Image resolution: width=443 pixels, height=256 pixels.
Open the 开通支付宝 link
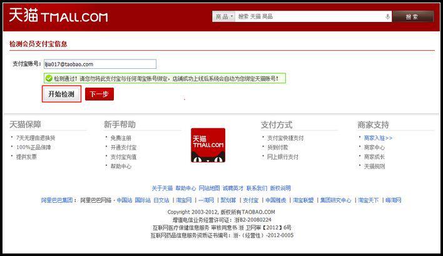[123, 147]
